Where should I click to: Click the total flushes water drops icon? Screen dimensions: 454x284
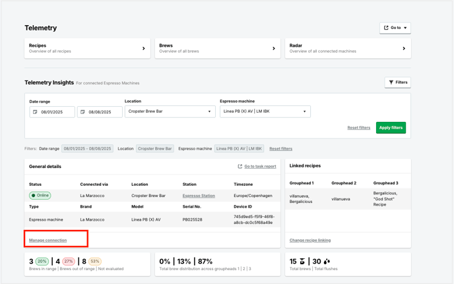pyautogui.click(x=327, y=262)
